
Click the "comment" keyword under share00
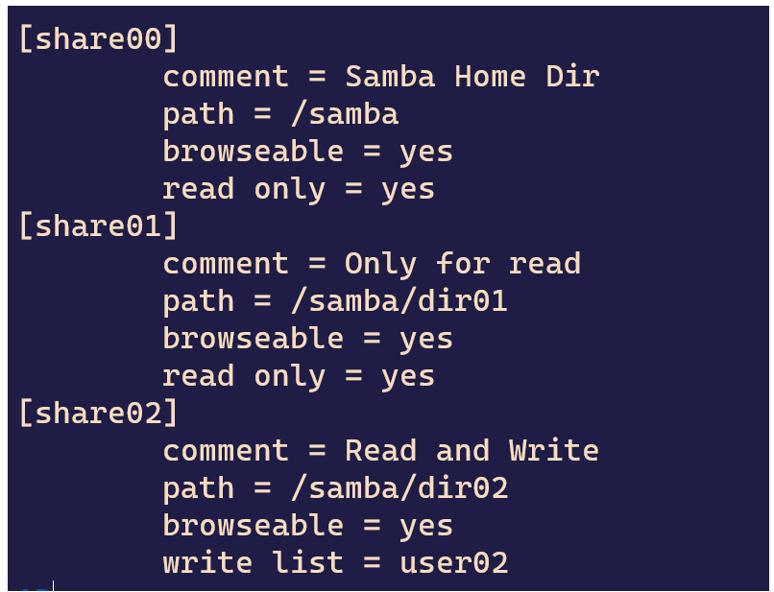point(225,77)
